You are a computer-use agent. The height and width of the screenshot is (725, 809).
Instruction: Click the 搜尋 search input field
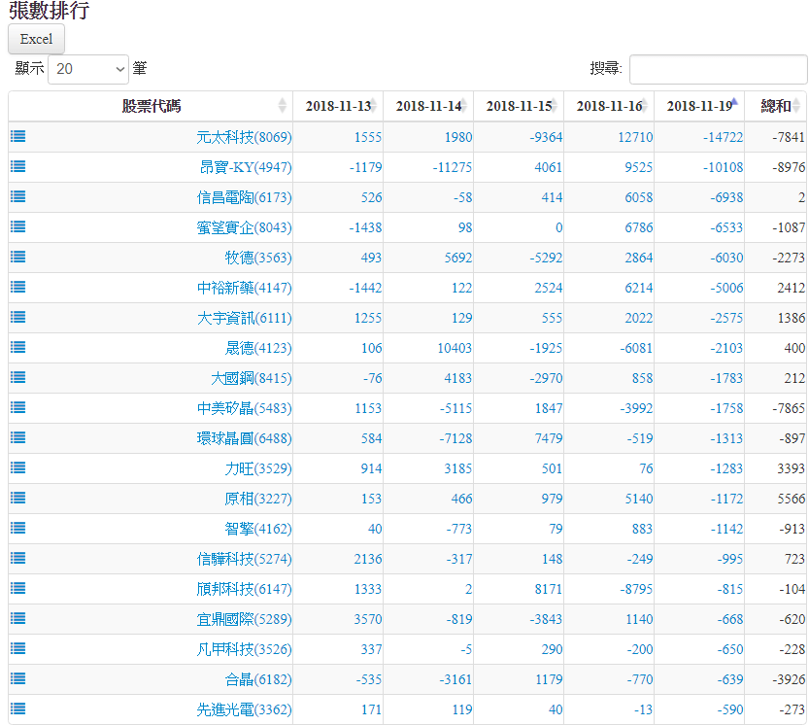point(718,69)
